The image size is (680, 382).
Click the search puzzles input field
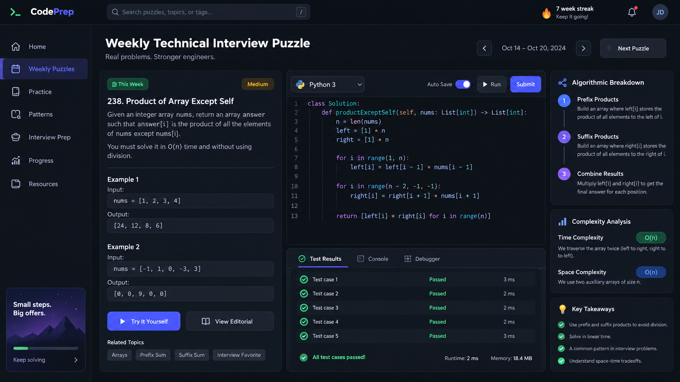coord(209,12)
